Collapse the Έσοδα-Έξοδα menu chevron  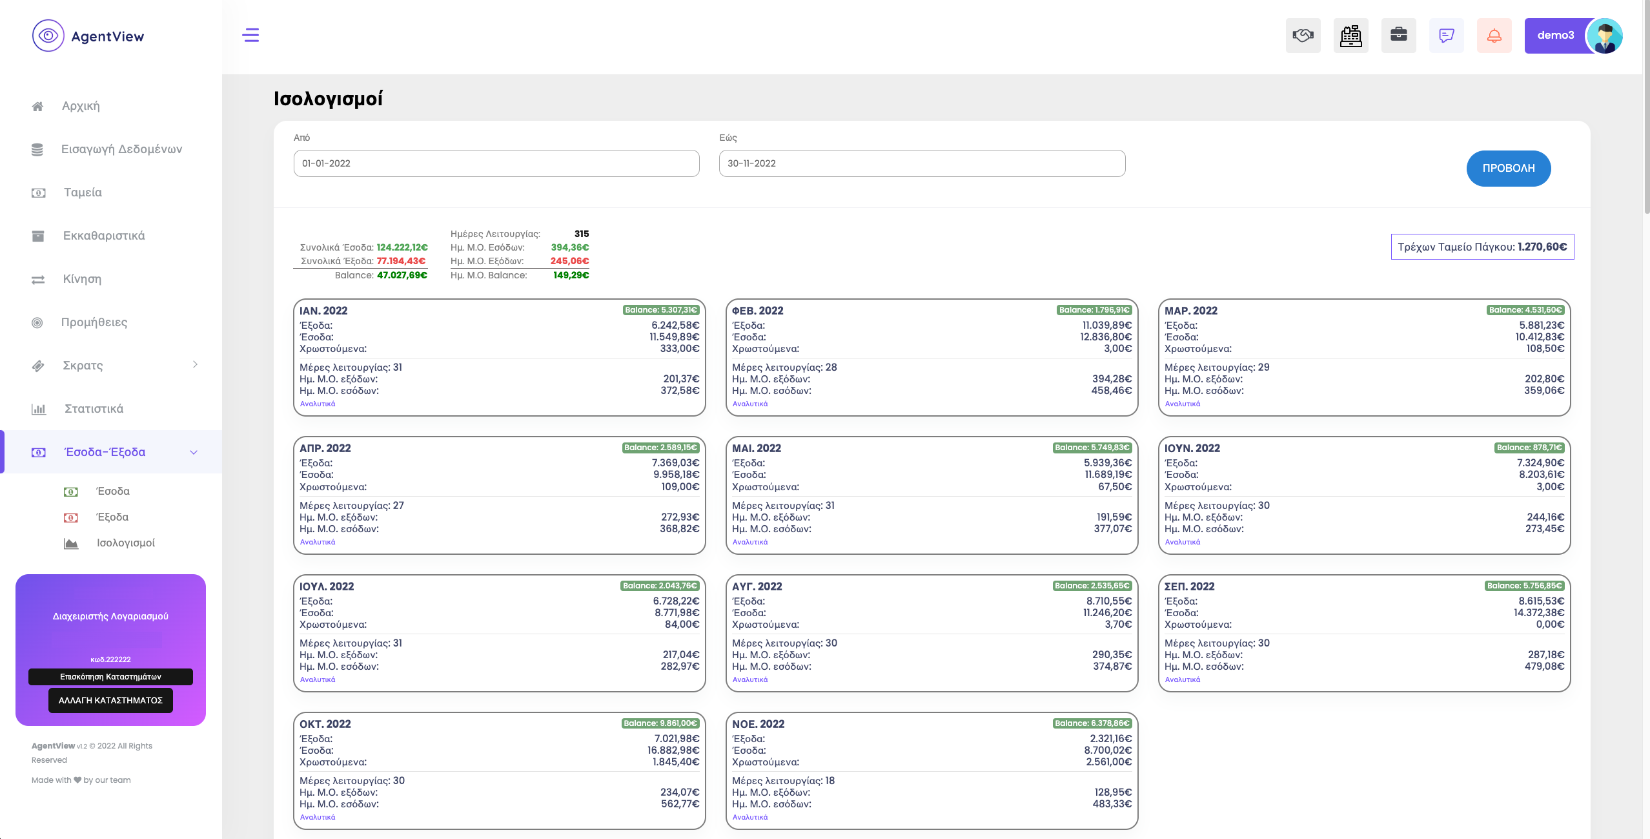pos(194,452)
